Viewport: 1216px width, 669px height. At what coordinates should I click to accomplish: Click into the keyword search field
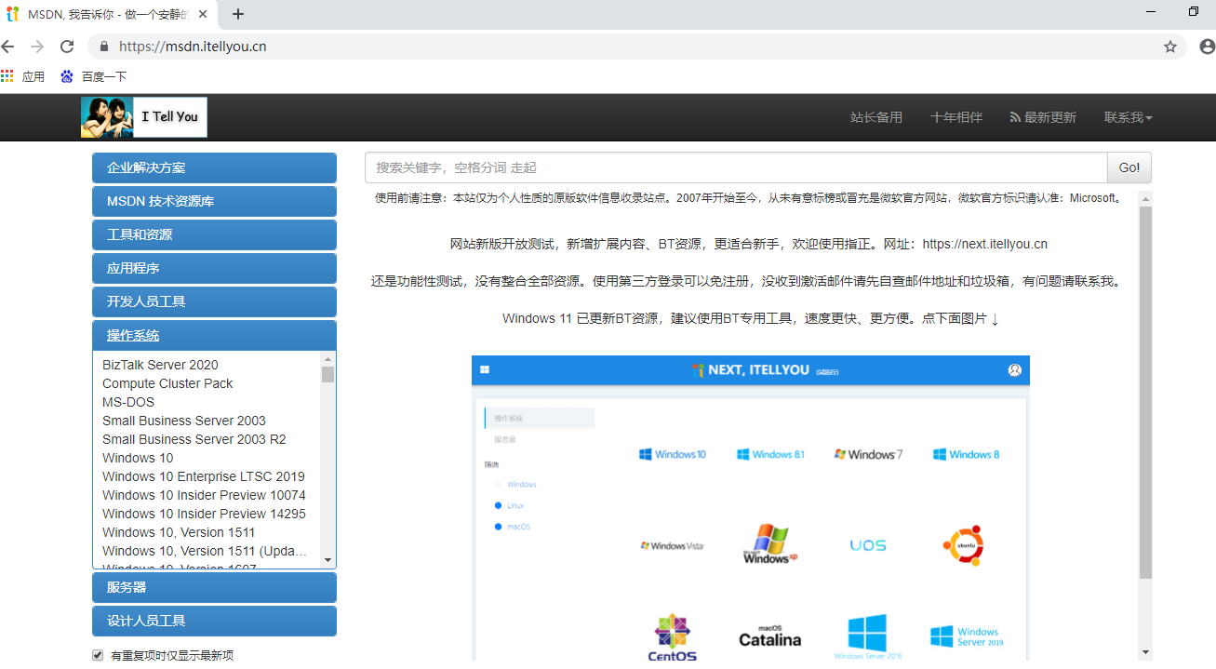[x=735, y=167]
